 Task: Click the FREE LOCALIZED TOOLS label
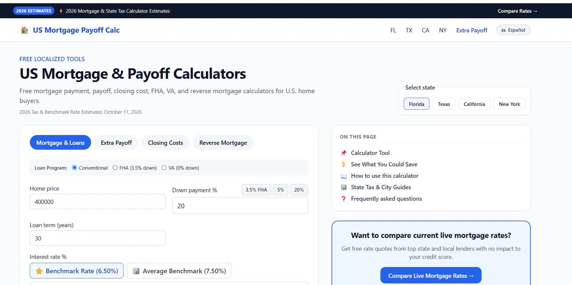(x=52, y=59)
